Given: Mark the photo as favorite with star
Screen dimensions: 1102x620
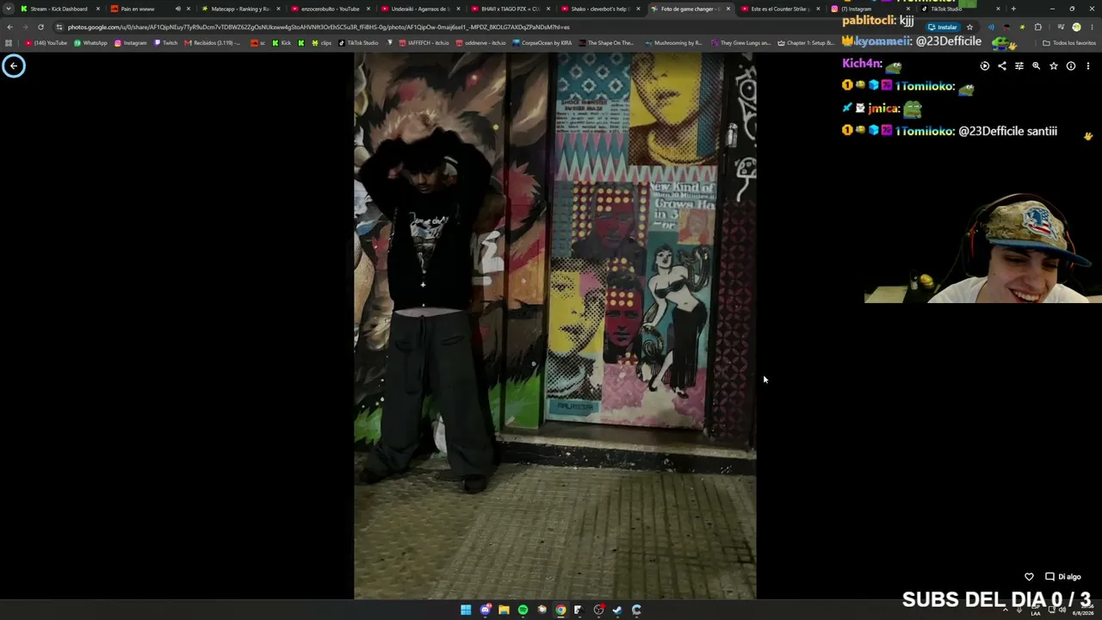Looking at the screenshot, I should [1054, 66].
